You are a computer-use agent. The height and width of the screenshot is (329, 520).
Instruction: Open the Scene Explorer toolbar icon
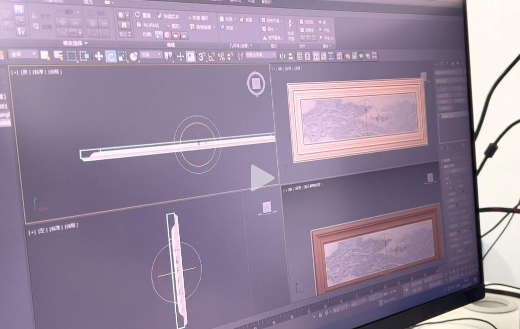coord(299,56)
